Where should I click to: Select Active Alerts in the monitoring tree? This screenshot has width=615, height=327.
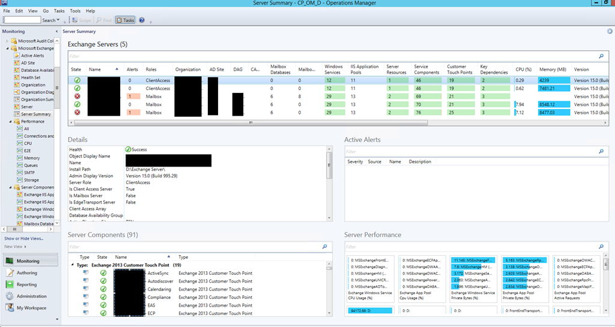pyautogui.click(x=32, y=56)
